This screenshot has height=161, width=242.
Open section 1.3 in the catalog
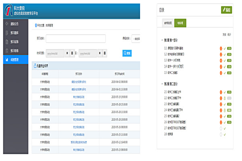pos(172,60)
